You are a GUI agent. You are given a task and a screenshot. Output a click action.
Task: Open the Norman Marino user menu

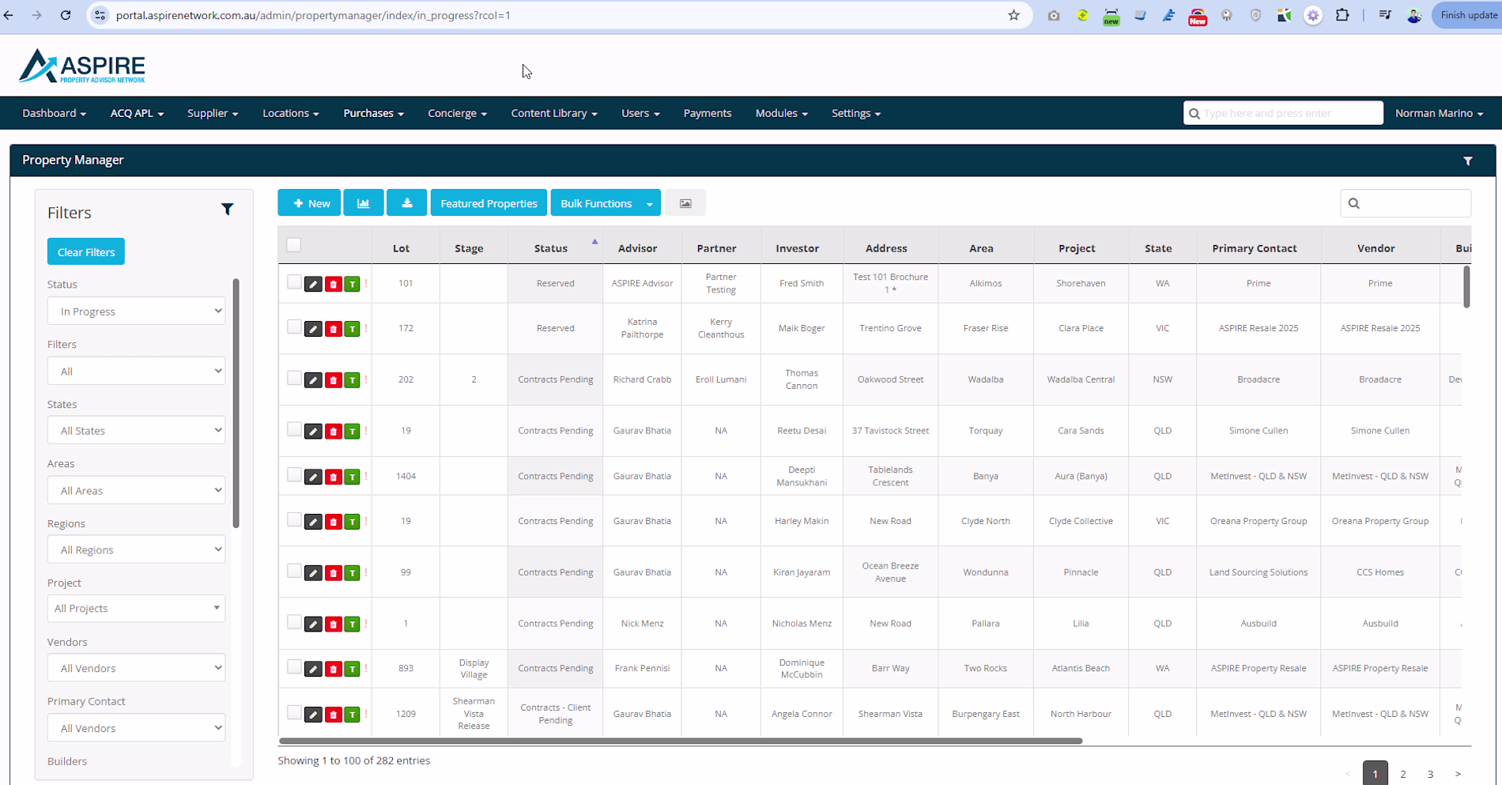pyautogui.click(x=1439, y=113)
